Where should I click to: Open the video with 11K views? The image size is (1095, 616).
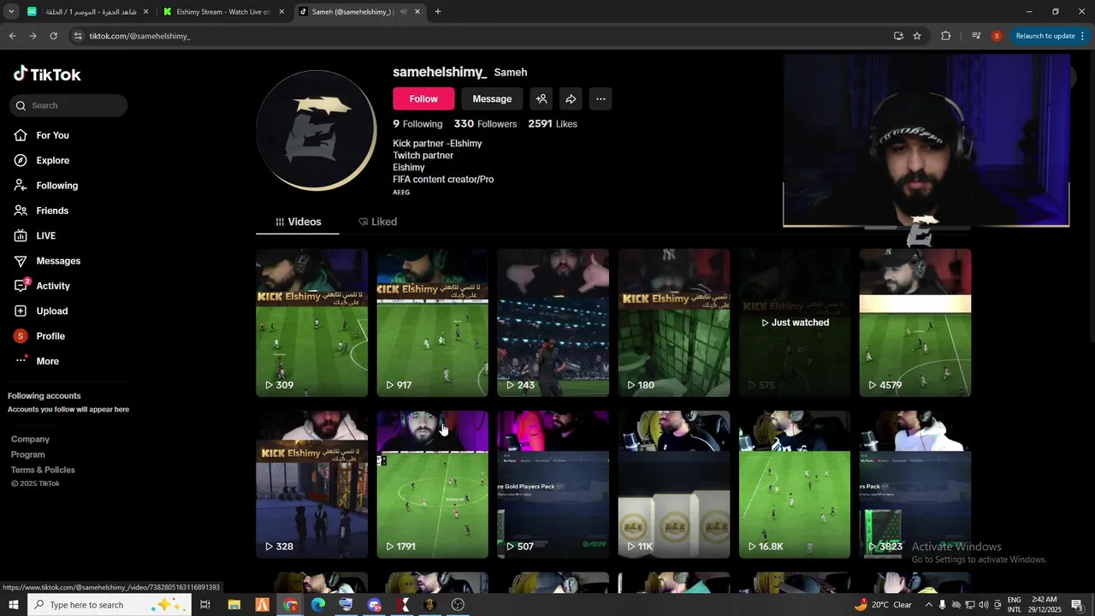point(674,484)
